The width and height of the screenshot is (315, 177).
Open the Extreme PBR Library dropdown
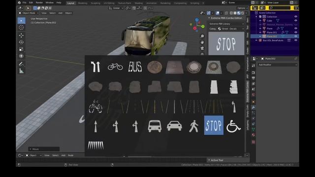tap(226, 24)
